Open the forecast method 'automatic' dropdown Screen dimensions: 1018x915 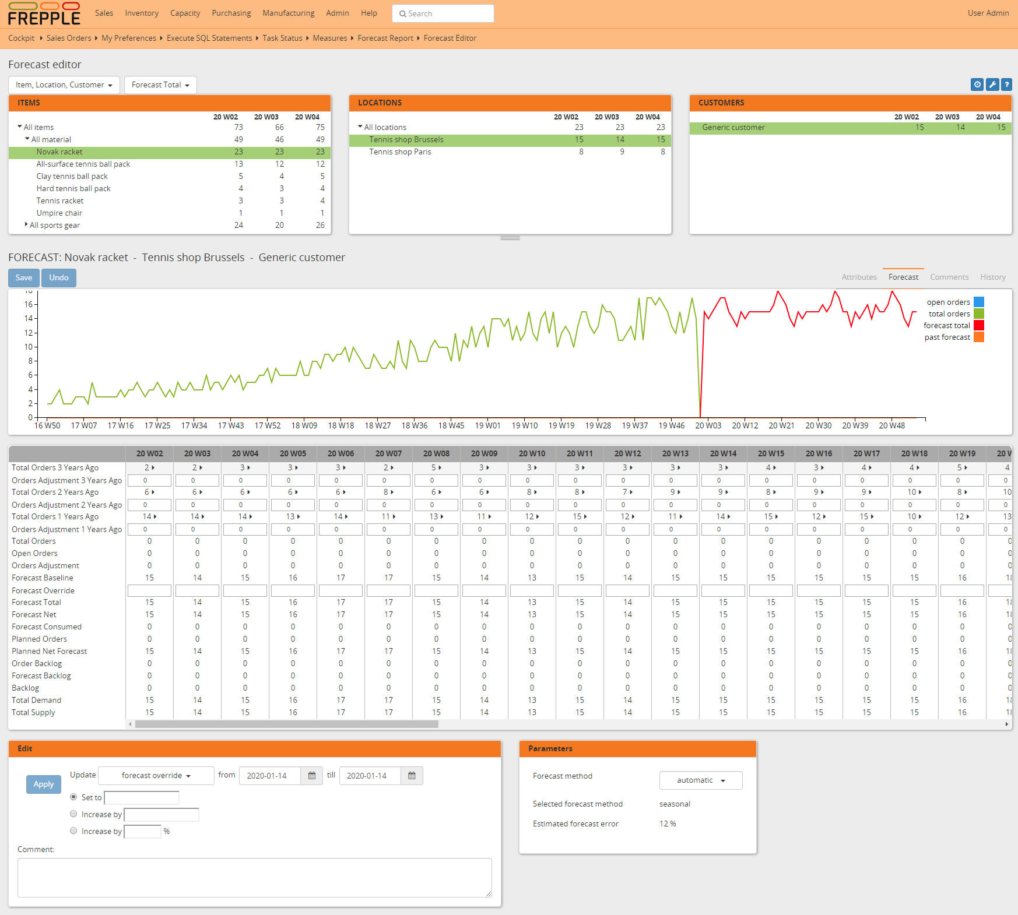coord(700,780)
